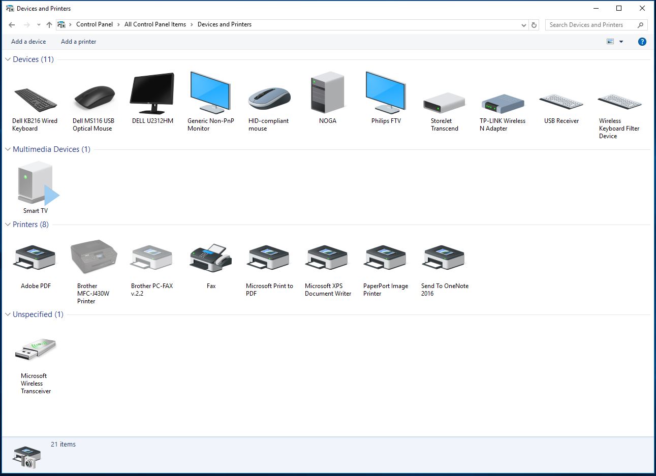656x476 pixels.
Task: Open the view options dropdown arrow
Action: tap(621, 42)
